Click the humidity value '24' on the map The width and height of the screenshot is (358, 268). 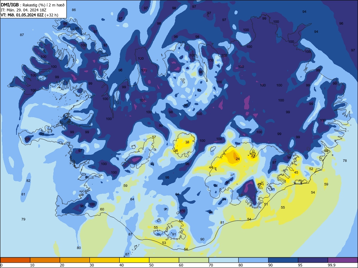(x=238, y=159)
